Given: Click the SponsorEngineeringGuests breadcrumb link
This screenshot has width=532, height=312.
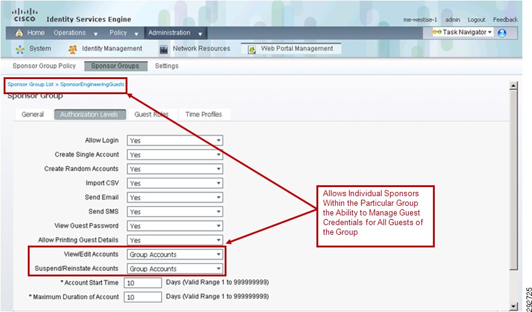Looking at the screenshot, I should tap(92, 84).
